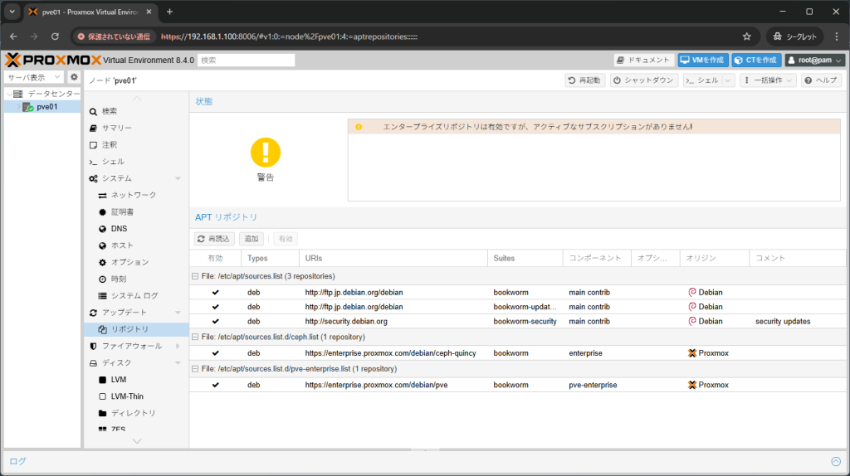Click the browser reload icon

click(x=55, y=36)
